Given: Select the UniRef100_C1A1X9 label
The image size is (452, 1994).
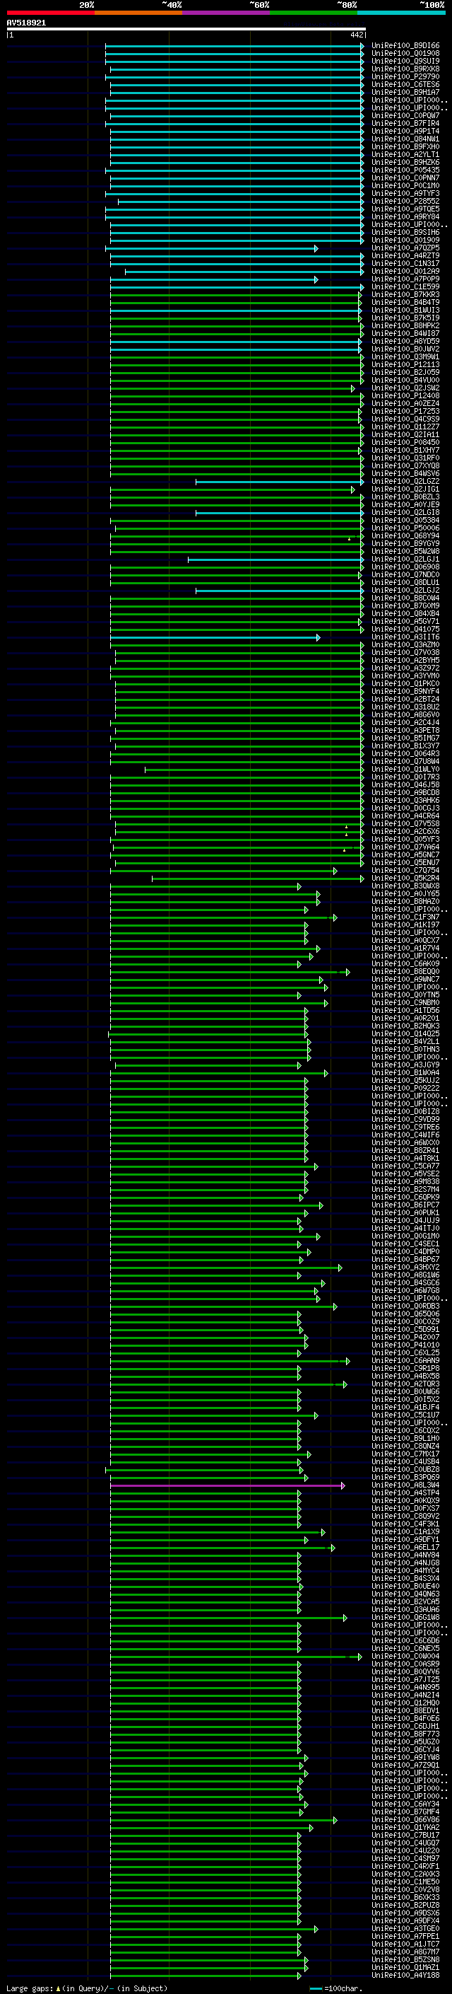Looking at the screenshot, I should coord(405,1532).
